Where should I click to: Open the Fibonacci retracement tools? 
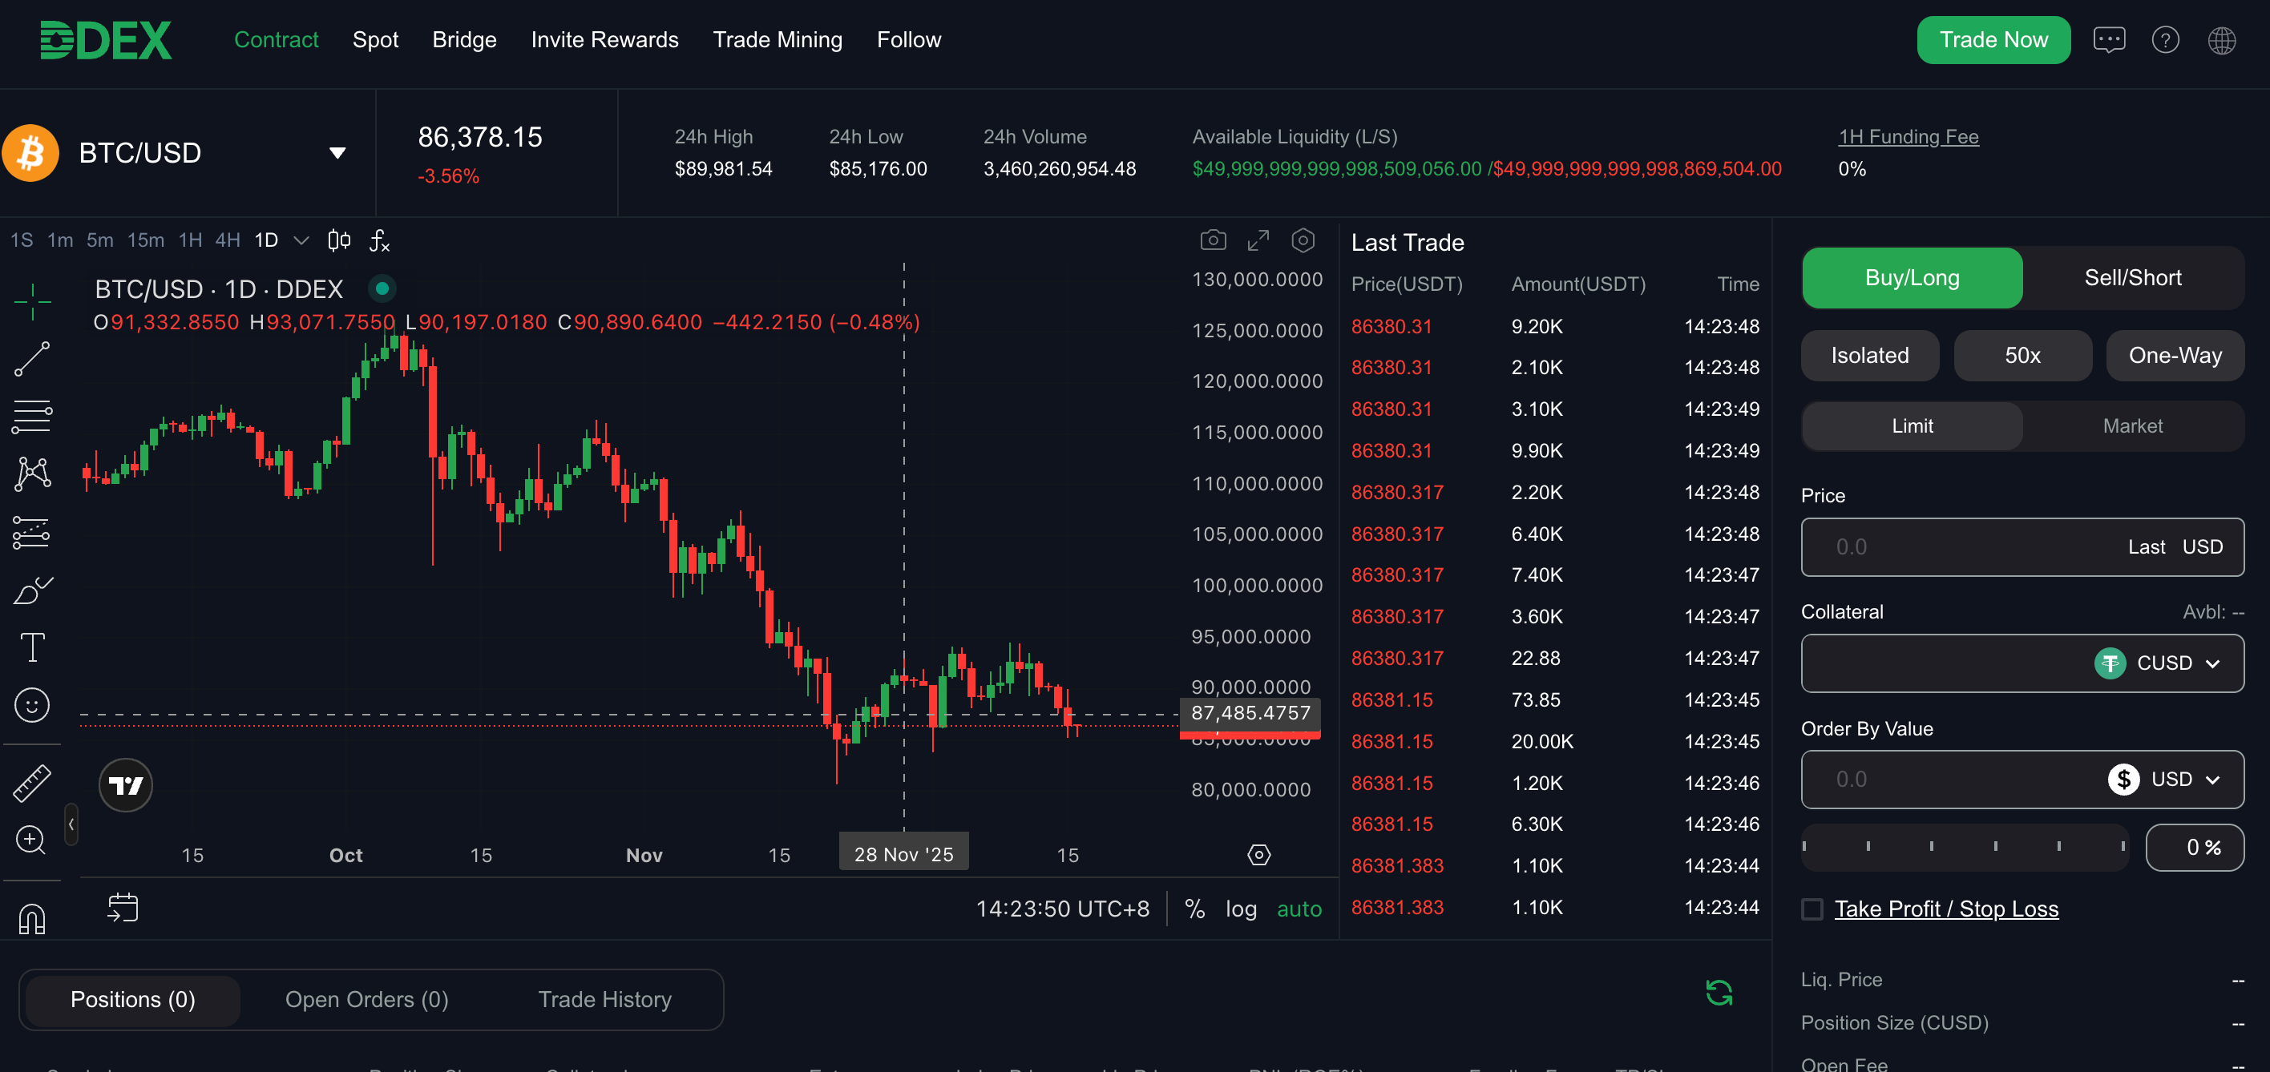pyautogui.click(x=33, y=417)
